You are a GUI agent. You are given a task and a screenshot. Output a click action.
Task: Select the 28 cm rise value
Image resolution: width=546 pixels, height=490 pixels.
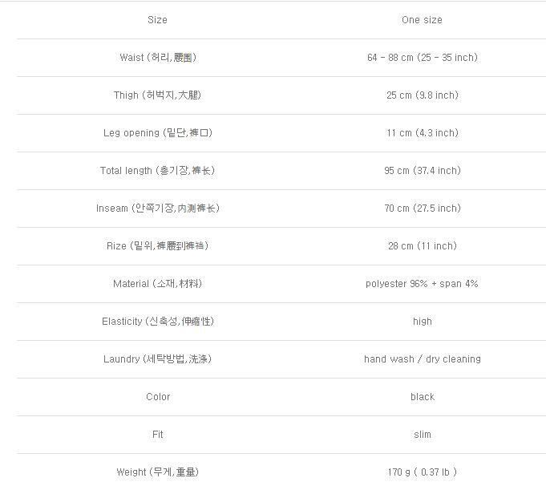422,246
